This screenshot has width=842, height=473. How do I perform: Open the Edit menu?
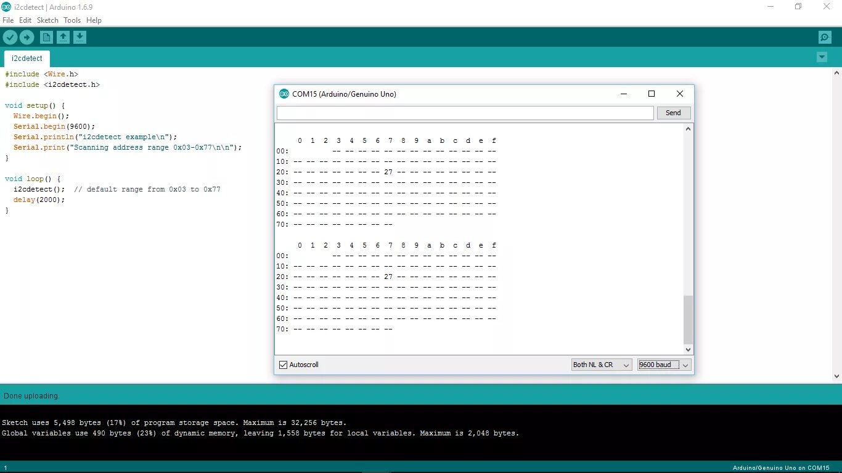point(25,20)
